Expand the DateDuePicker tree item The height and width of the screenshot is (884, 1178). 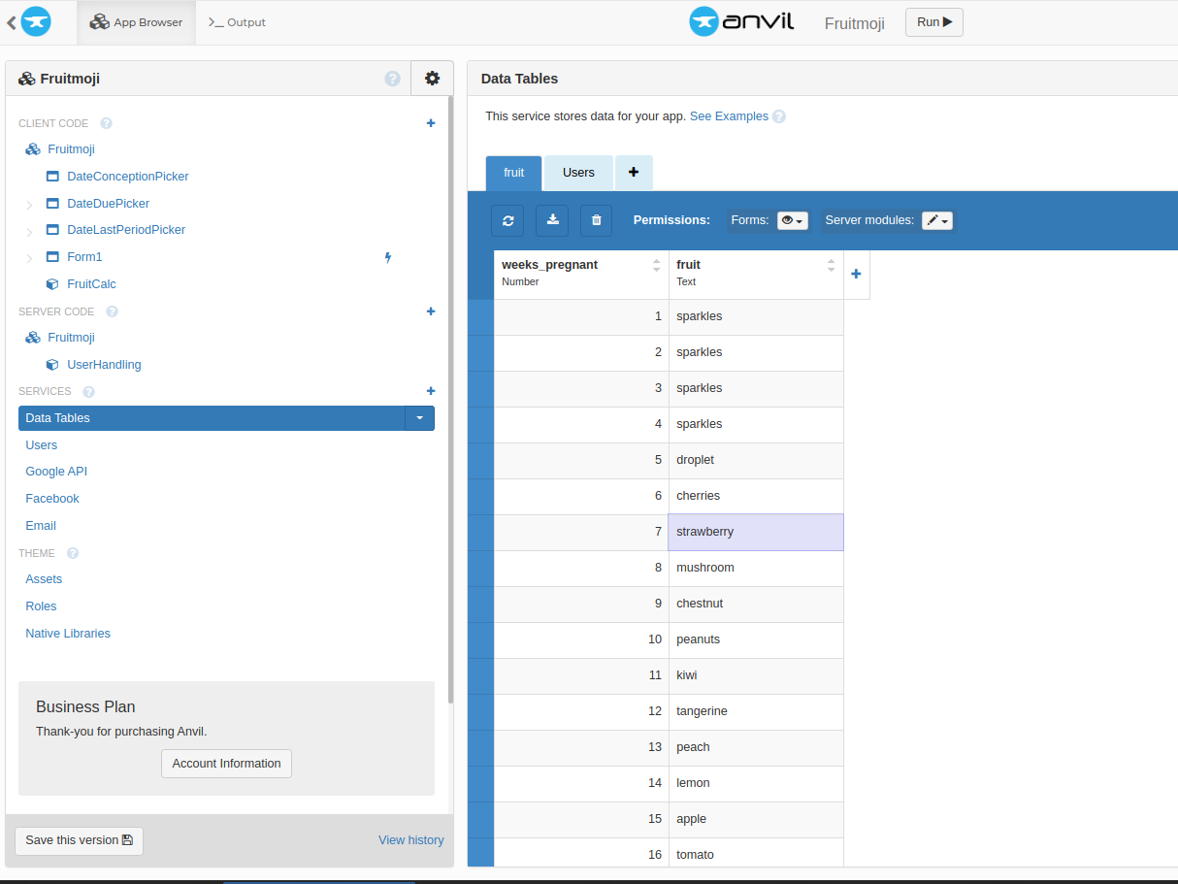point(29,205)
